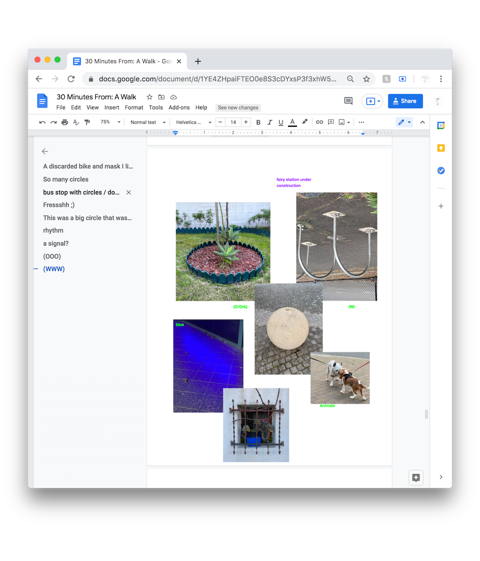Open the Insert menu
Viewport: 480px width, 561px height.
click(x=112, y=108)
